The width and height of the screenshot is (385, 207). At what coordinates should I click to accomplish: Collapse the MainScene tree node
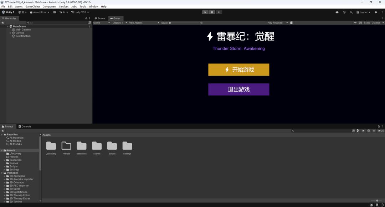8,26
